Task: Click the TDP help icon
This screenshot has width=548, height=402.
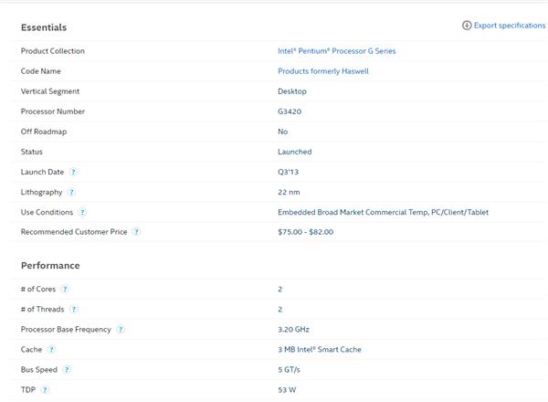Action: point(45,389)
